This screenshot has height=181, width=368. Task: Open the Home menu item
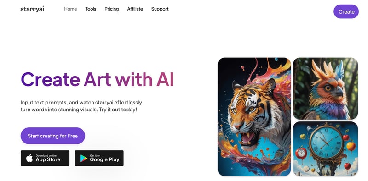[70, 9]
